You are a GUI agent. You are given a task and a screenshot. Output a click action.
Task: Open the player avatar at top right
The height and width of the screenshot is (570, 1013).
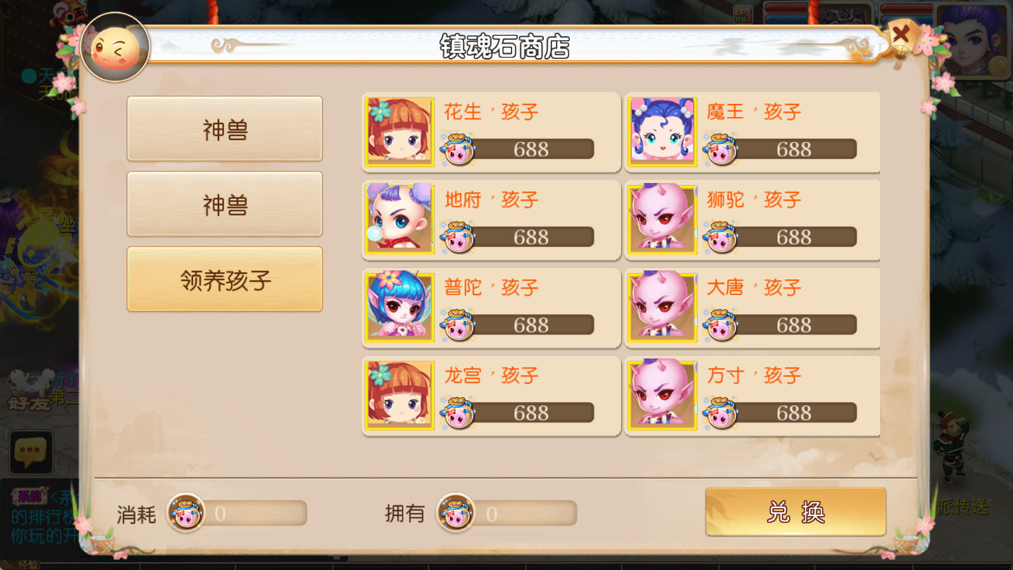pos(972,39)
